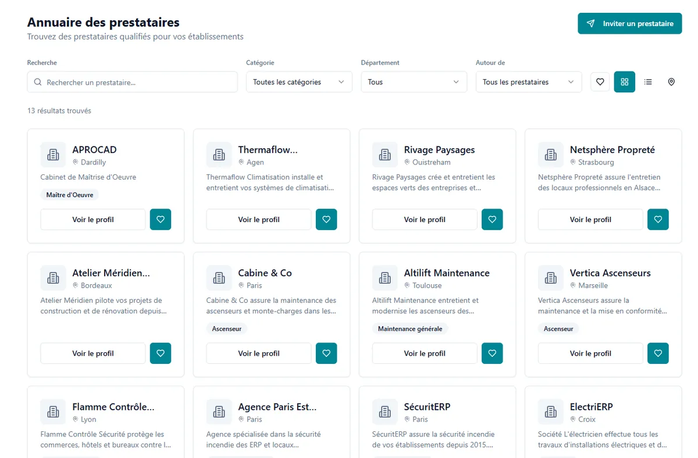
Task: Click the Altilift Maintenance building icon
Action: (384, 278)
